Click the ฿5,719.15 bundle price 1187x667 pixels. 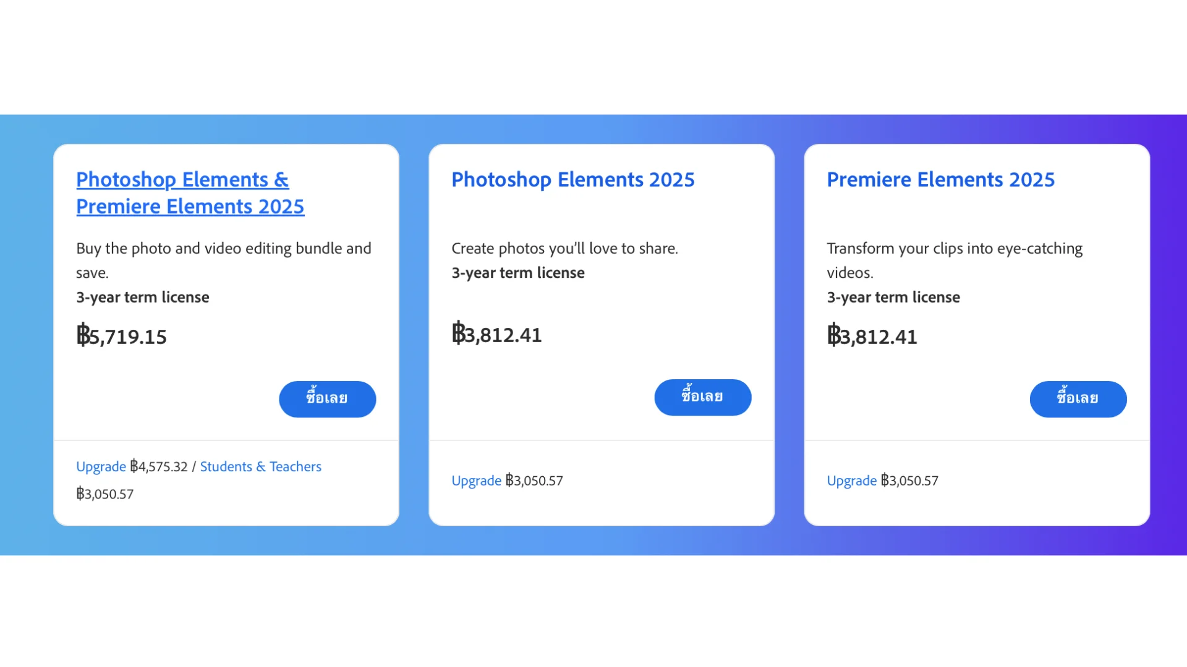click(x=122, y=337)
